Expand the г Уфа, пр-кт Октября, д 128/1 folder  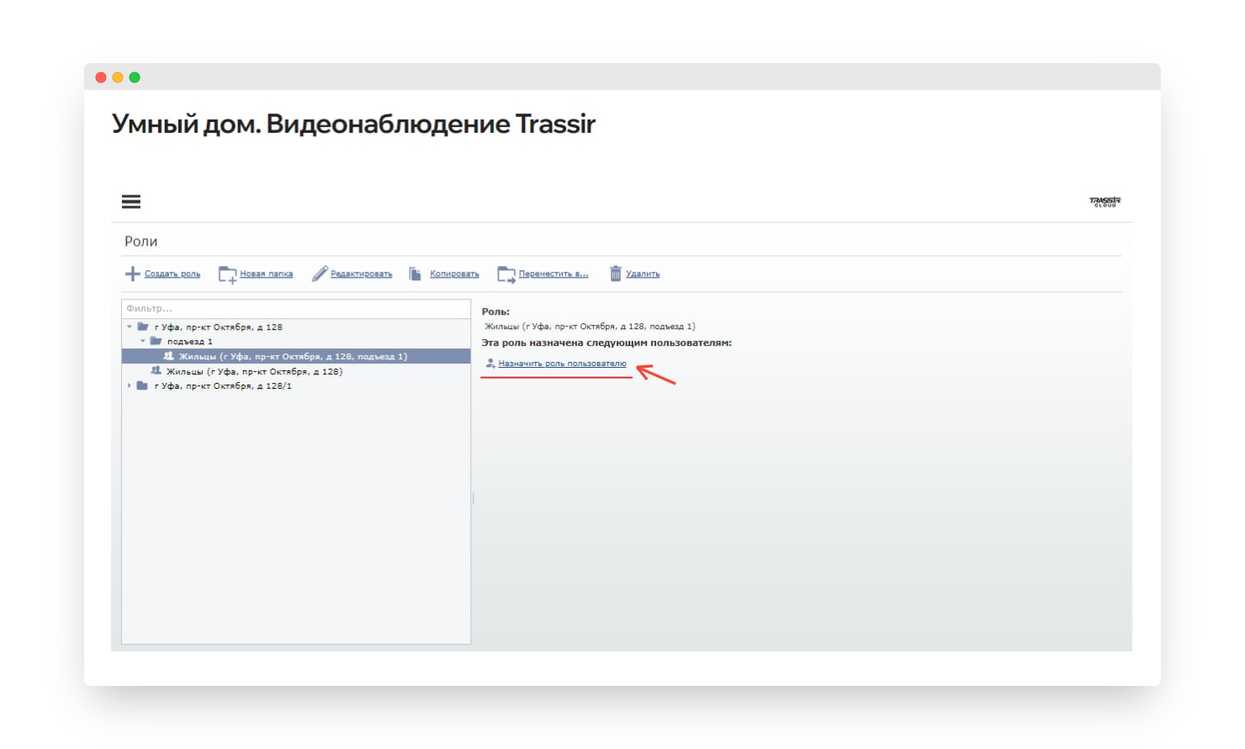pyautogui.click(x=130, y=385)
